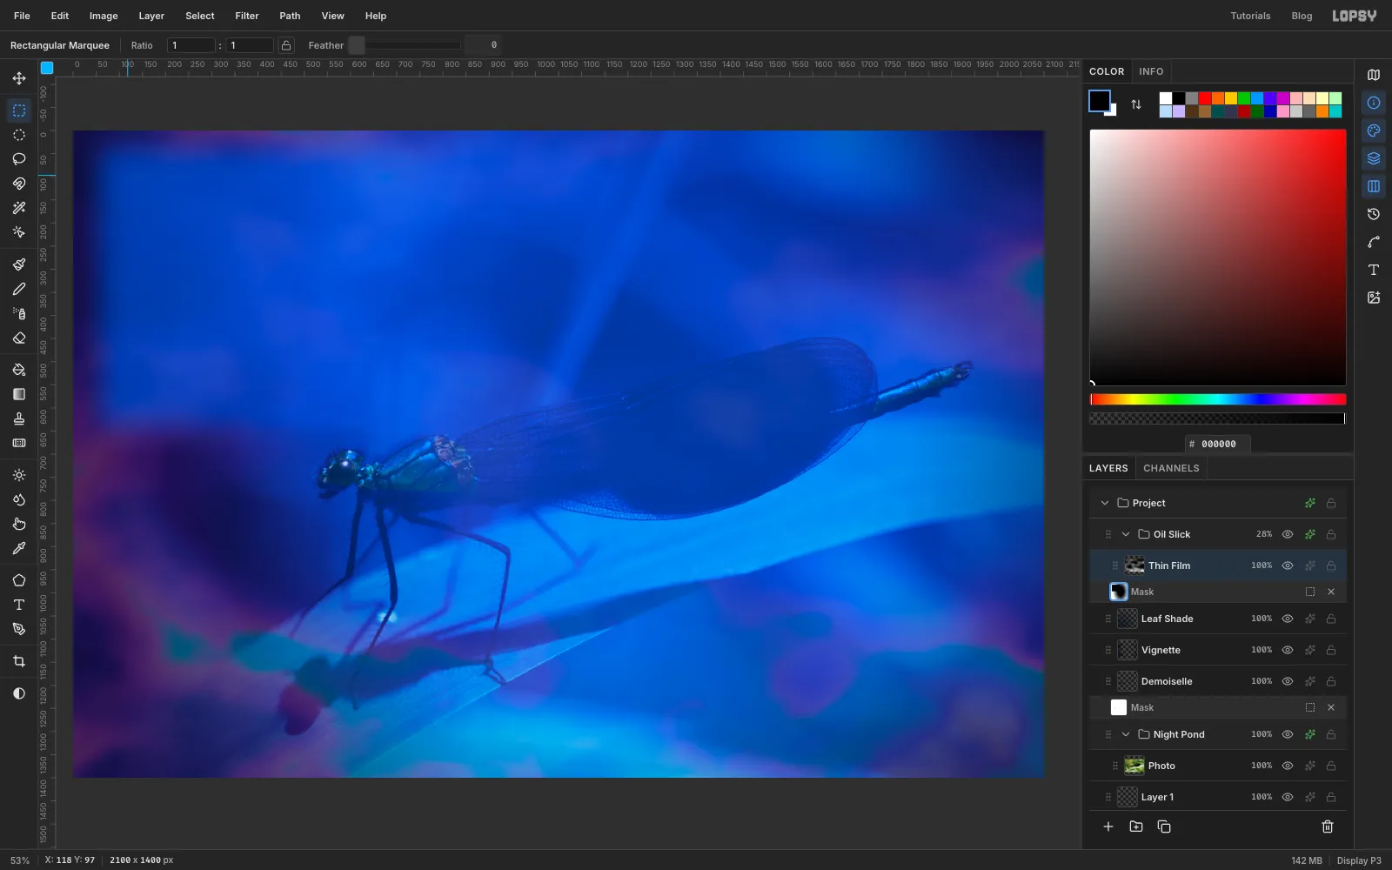The image size is (1392, 870).
Task: Switch to the Info tab
Action: click(1151, 71)
